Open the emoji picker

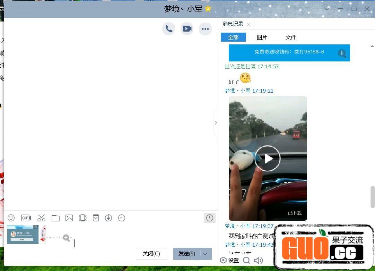pos(11,218)
